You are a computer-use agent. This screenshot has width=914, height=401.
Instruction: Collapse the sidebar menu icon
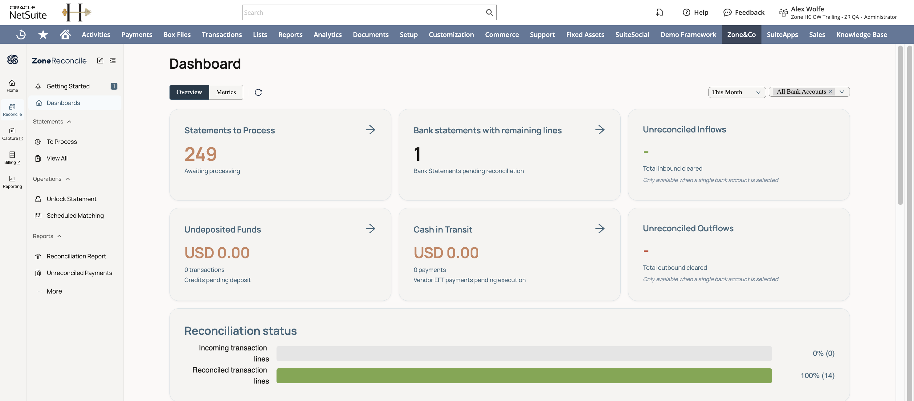coord(112,61)
